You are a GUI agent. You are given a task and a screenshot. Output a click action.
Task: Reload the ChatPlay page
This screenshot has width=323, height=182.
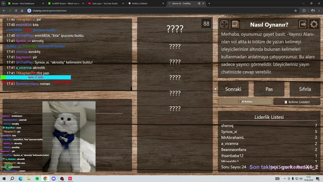[x=16, y=11]
